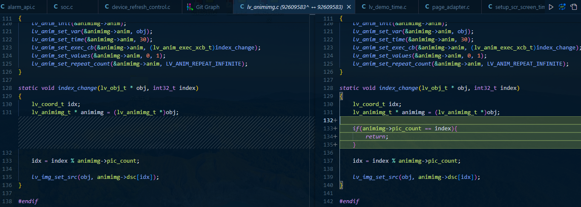Click the Run play icon in editor toolbar
This screenshot has height=207, width=581.
click(551, 7)
